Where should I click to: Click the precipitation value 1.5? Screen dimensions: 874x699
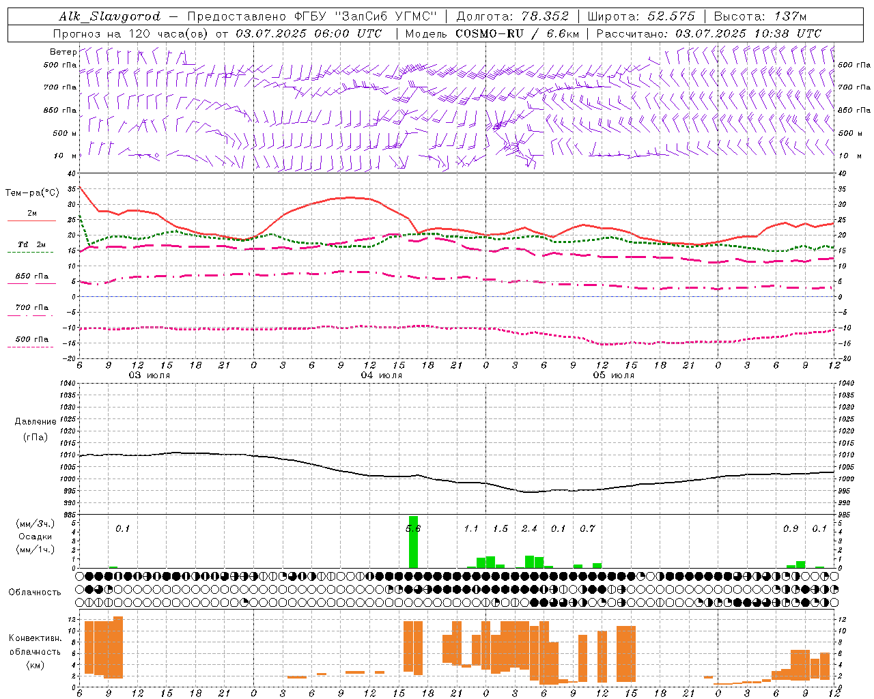pyautogui.click(x=501, y=529)
